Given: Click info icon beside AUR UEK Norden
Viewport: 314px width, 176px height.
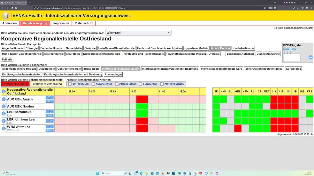Looking at the screenshot, I should pyautogui.click(x=4, y=106).
